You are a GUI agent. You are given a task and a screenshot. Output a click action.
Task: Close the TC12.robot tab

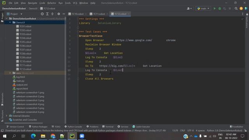pyautogui.click(x=129, y=14)
